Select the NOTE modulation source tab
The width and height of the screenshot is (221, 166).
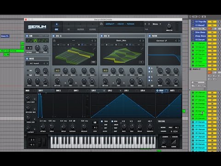click(172, 91)
